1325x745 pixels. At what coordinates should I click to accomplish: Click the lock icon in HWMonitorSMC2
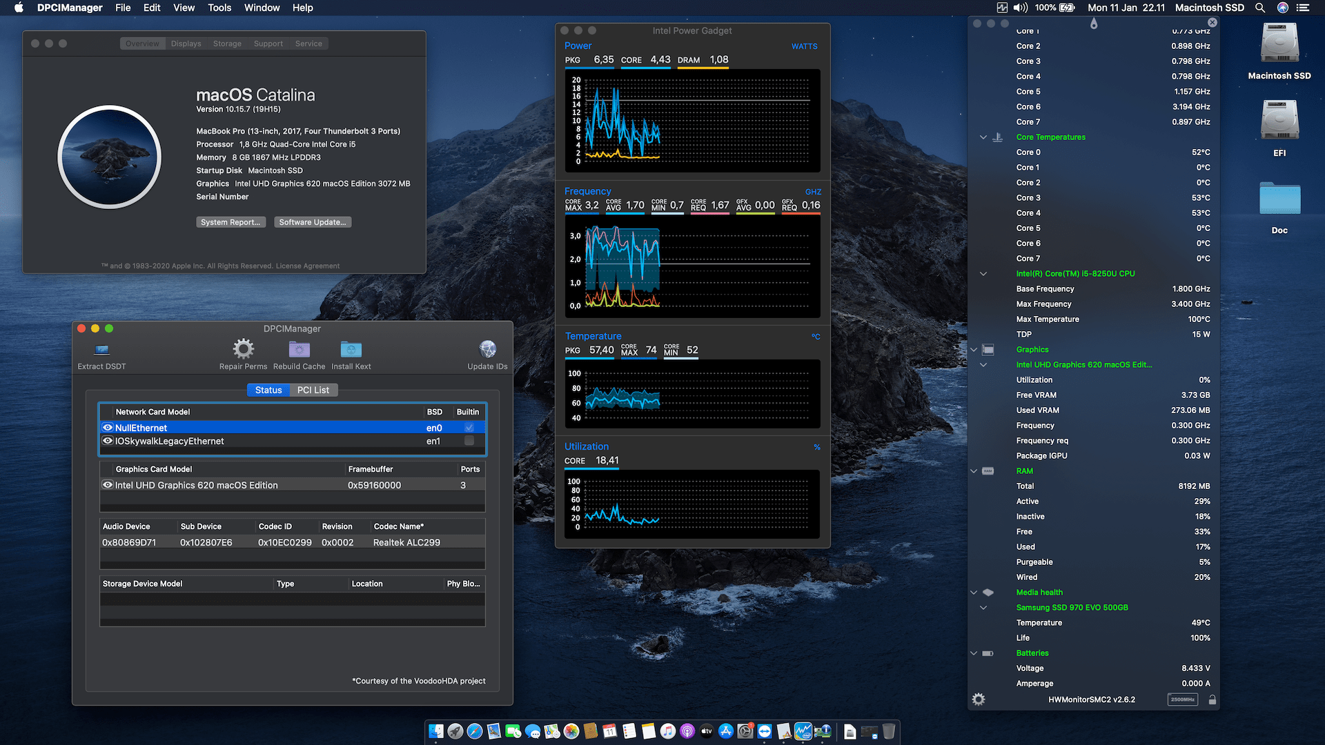1213,699
